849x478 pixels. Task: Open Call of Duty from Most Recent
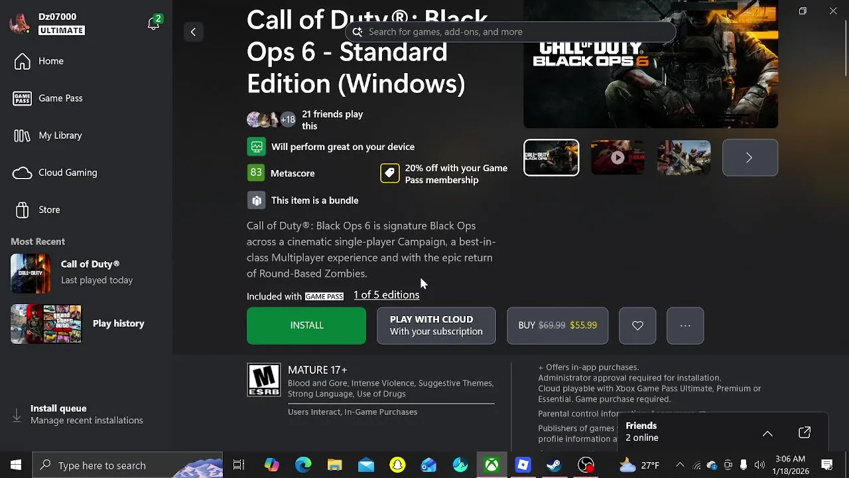(x=86, y=273)
